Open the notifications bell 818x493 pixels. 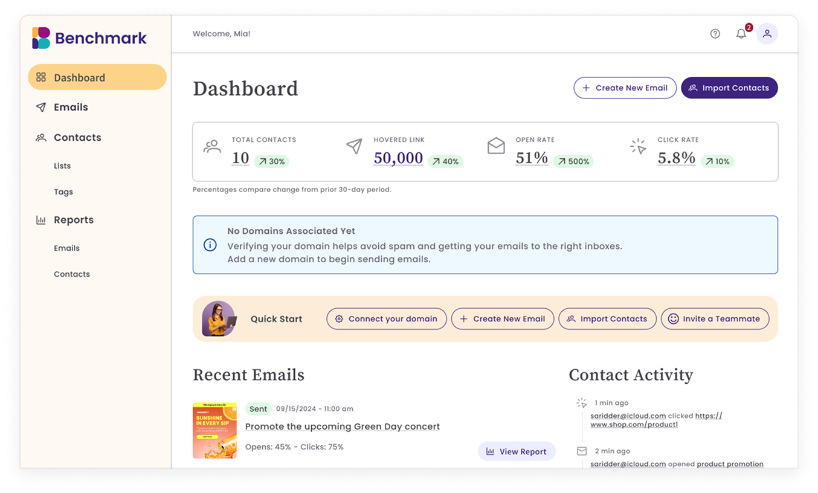[x=741, y=33]
